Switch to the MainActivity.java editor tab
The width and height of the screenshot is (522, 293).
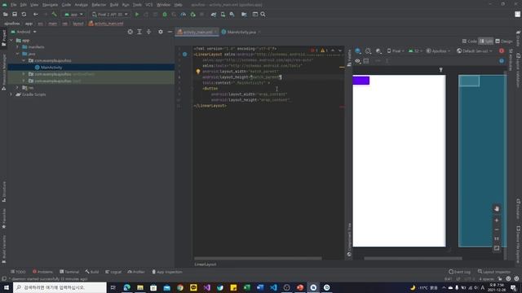click(x=241, y=32)
